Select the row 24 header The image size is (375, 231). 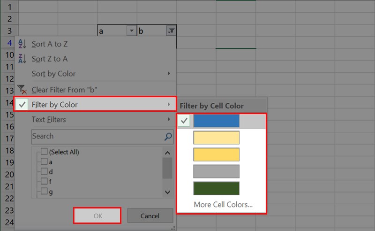tap(9, 222)
